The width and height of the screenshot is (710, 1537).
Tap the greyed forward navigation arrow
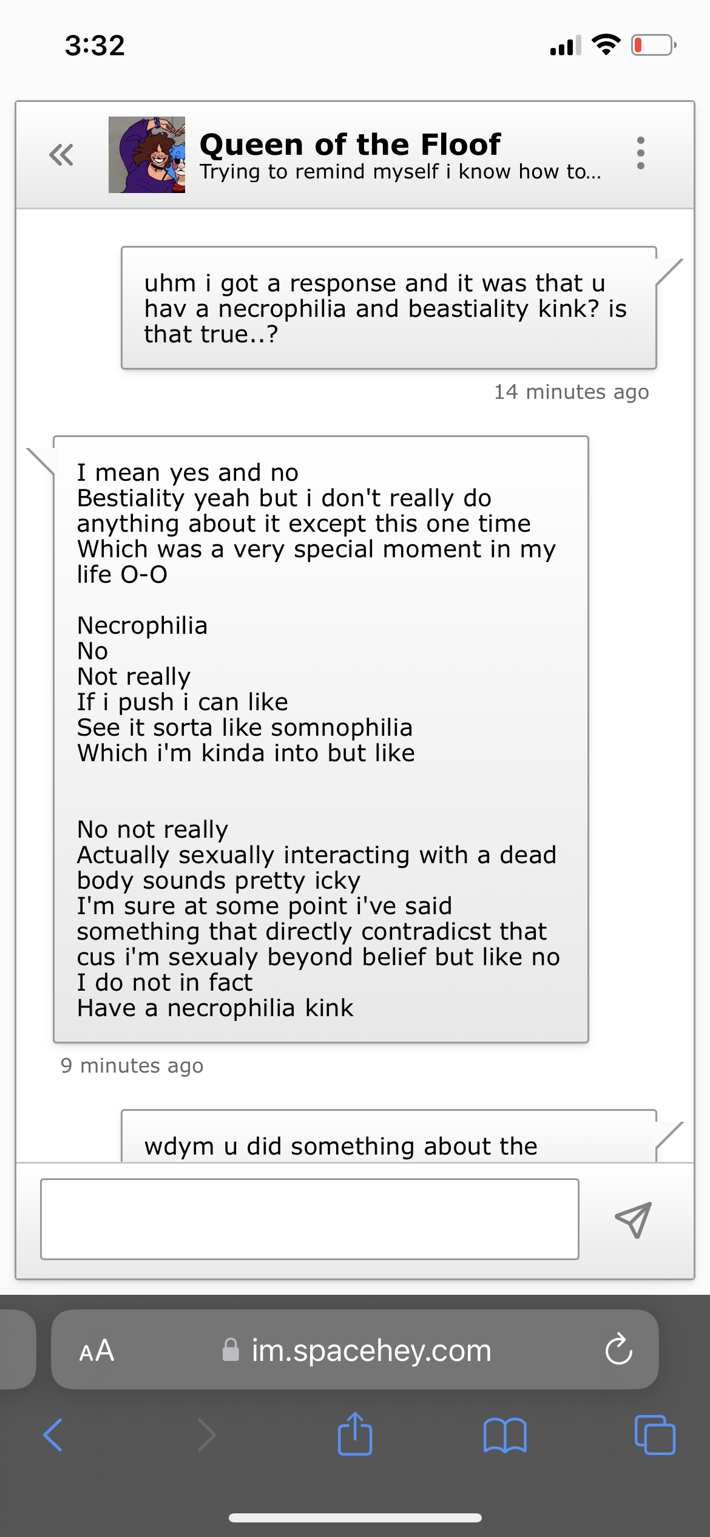point(206,1436)
